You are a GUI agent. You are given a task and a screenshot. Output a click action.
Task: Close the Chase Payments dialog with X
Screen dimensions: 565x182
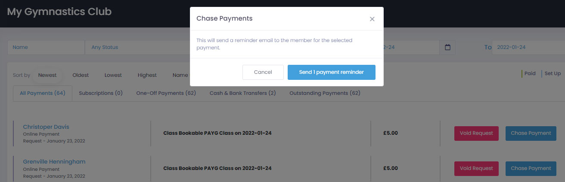point(372,19)
